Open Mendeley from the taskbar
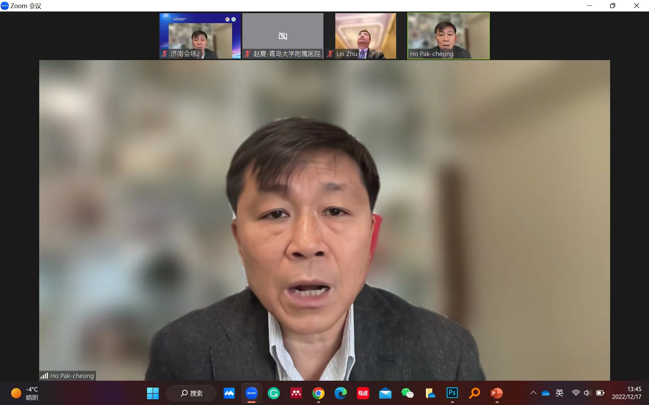Viewport: 649px width, 405px height. click(296, 393)
